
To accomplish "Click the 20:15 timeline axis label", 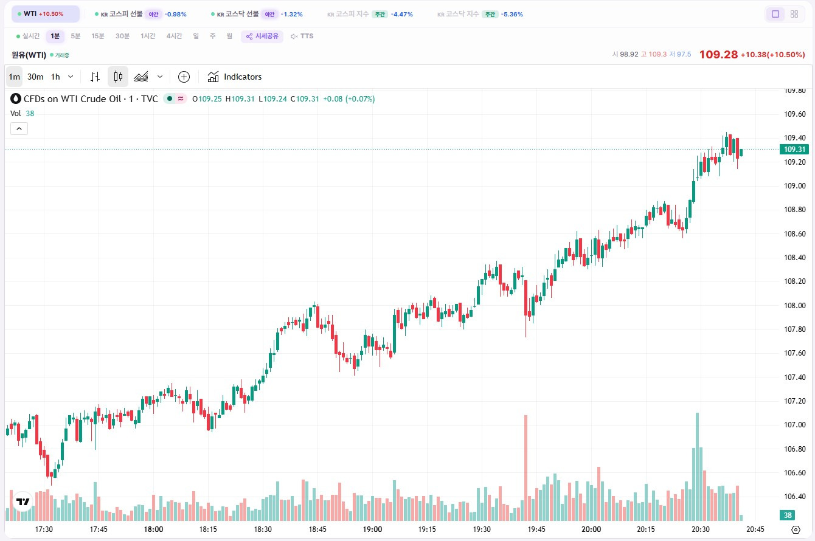I will 645,529.
